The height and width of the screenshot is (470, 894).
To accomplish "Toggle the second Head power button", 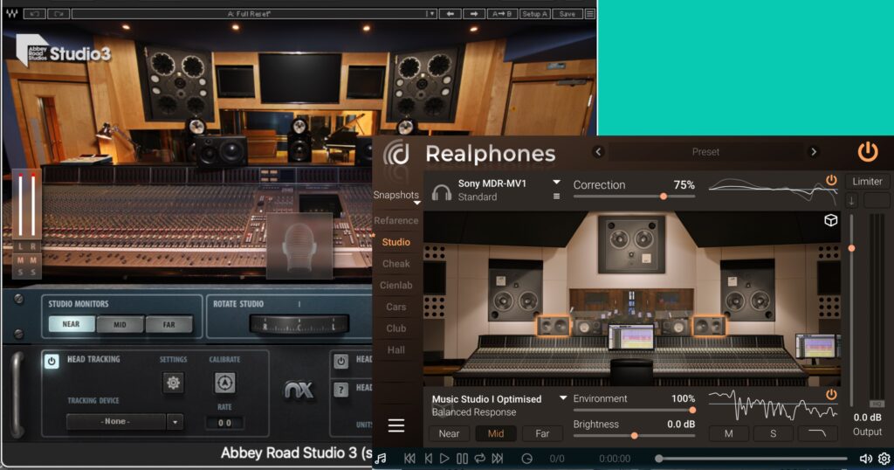I will [340, 361].
